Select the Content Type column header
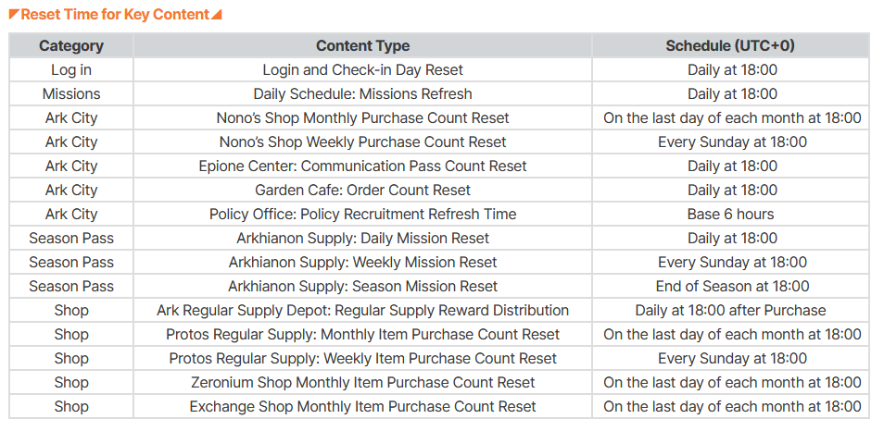 tap(362, 45)
